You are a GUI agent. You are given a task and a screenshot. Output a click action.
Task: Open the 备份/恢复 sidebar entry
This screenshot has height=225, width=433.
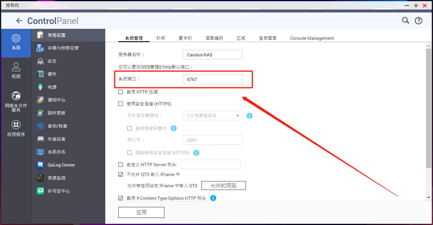point(56,126)
